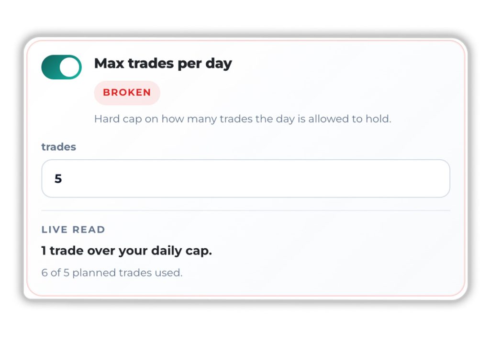The width and height of the screenshot is (490, 341).
Task: Click the LIVE READ section header
Action: (73, 230)
